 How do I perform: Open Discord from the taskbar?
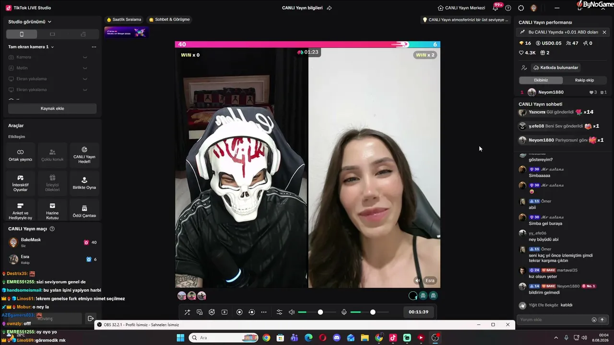(337, 338)
